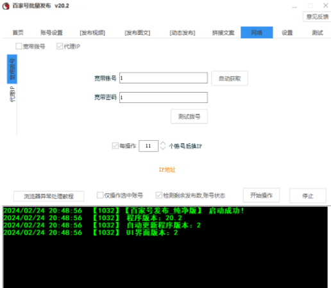Image resolution: width=331 pixels, height=288 pixels.
Task: Toggle the 代理IP checkbox
Action: pyautogui.click(x=60, y=46)
